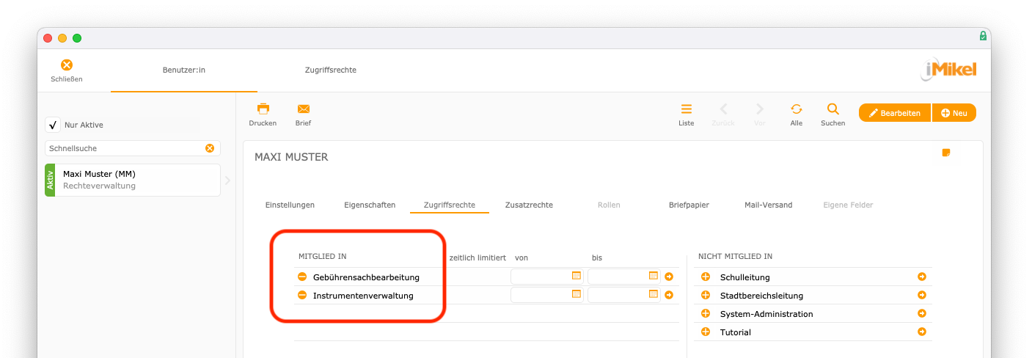This screenshot has height=358, width=1032.
Task: Switch to the Benutzer:in tab
Action: click(x=184, y=70)
